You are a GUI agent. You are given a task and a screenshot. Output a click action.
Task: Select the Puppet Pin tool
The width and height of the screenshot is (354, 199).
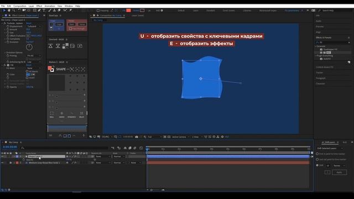point(70,11)
